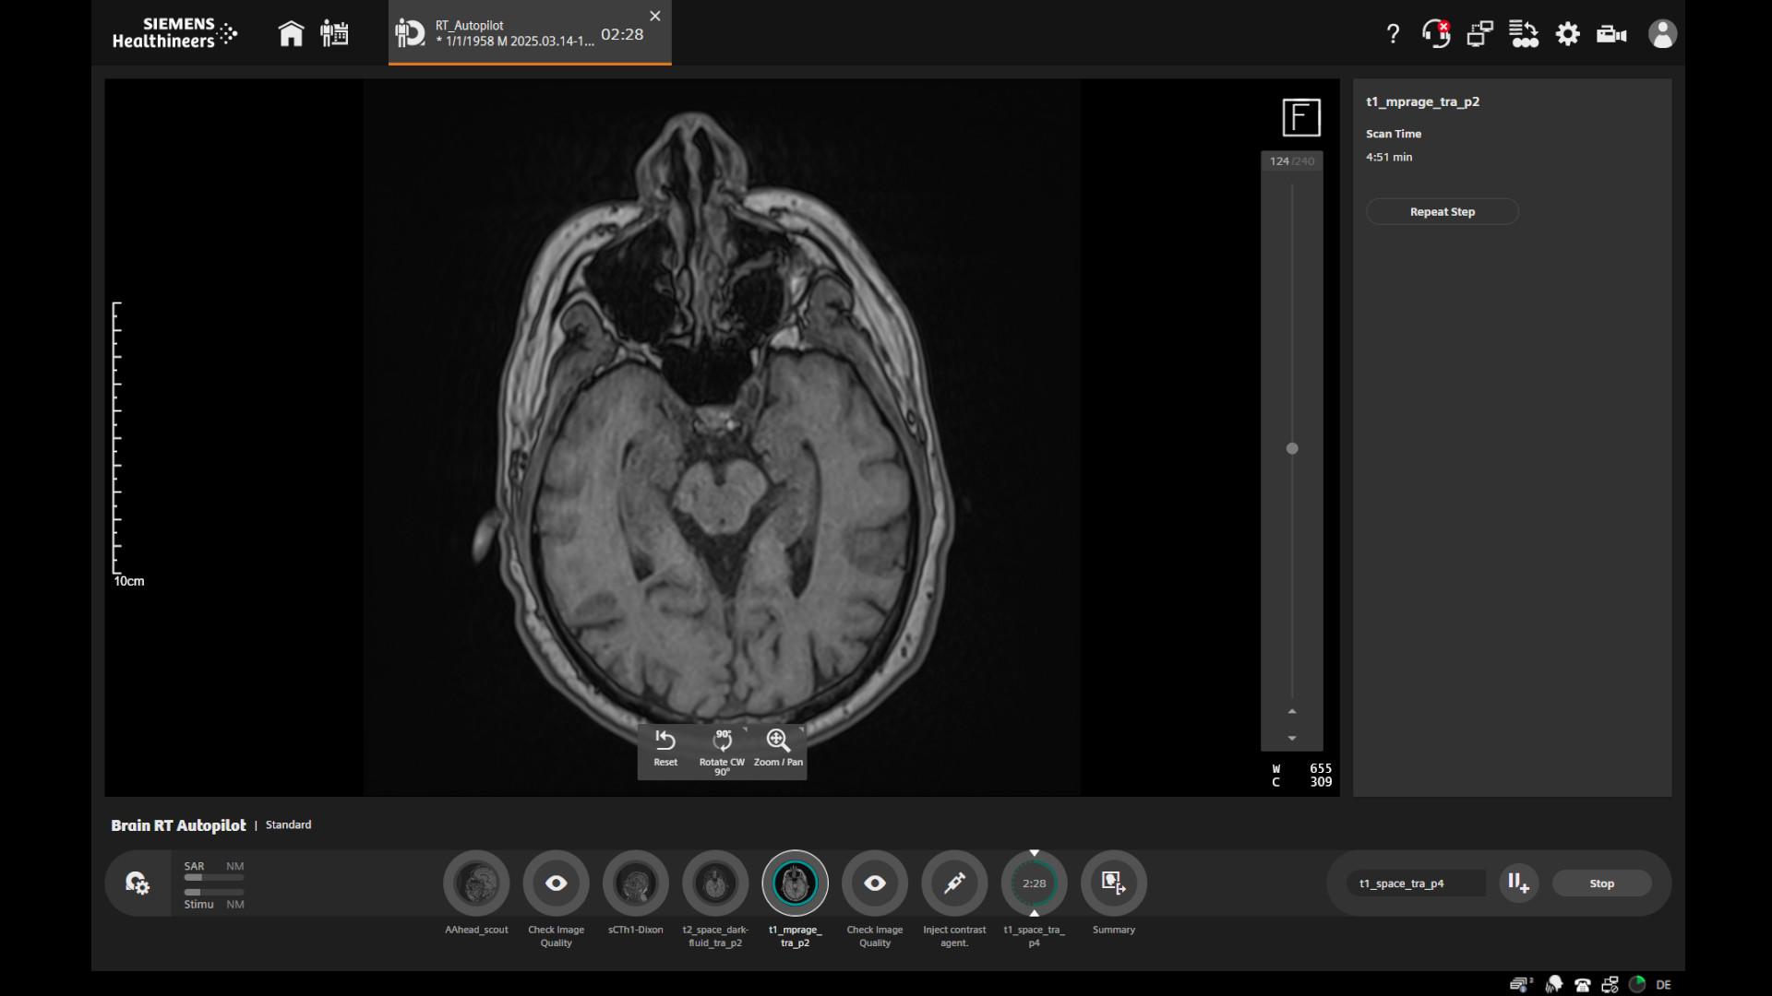Step to the previous slice with the up arrow
This screenshot has width=1772, height=996.
pyautogui.click(x=1292, y=711)
